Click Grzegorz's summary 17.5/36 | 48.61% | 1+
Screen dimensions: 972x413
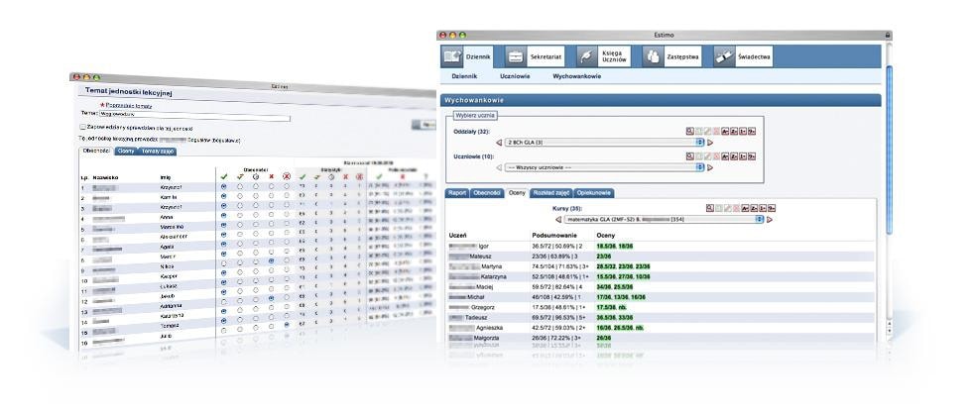(559, 307)
